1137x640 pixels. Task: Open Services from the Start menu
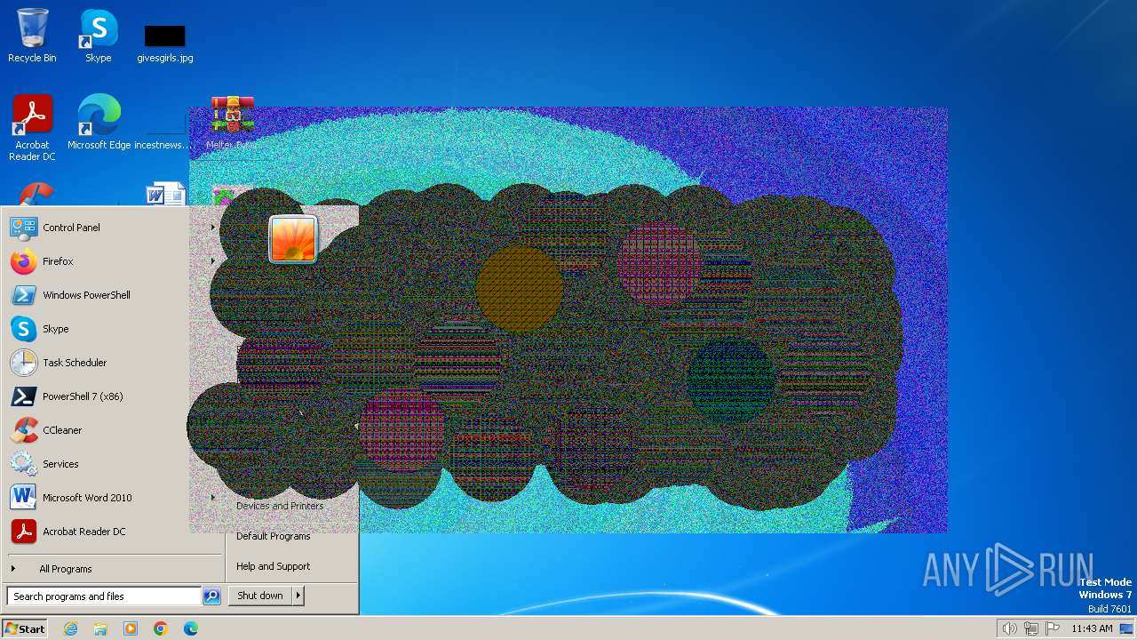113,464
